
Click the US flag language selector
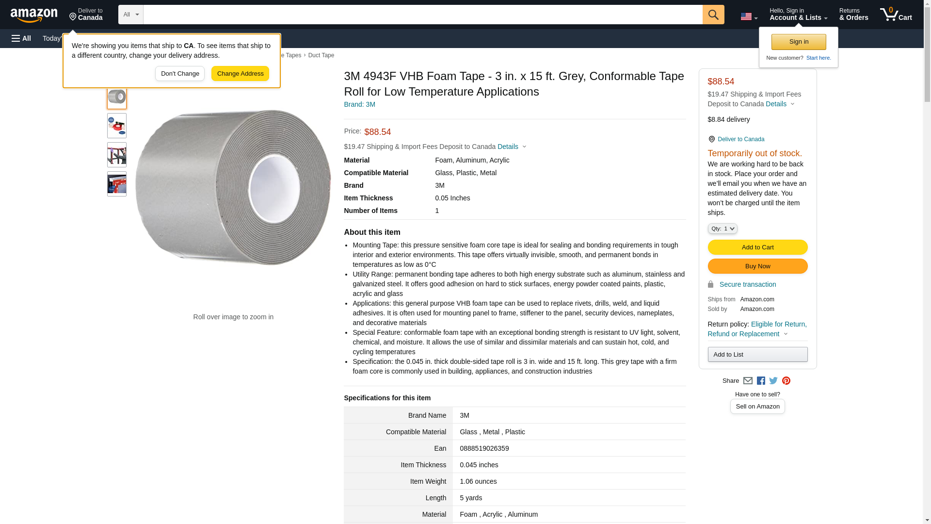748,16
